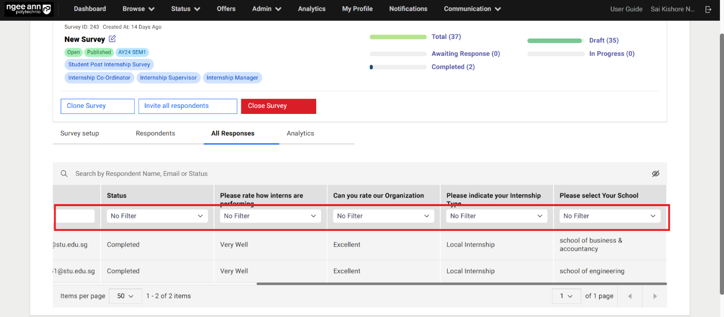Click the Clone Survey button
This screenshot has width=724, height=317.
(x=98, y=106)
